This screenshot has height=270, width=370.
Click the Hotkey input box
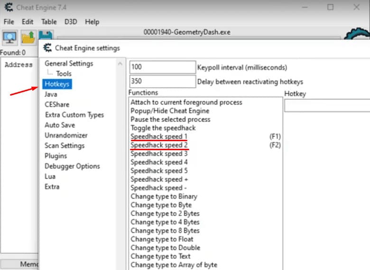coord(327,106)
